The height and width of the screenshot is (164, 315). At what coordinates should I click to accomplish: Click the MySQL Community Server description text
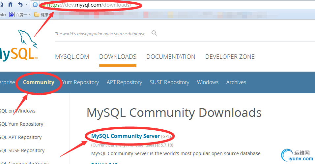tap(176, 153)
